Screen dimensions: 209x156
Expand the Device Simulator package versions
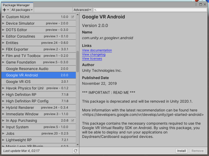click(3, 23)
